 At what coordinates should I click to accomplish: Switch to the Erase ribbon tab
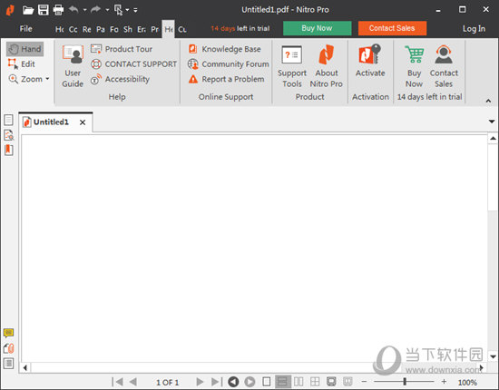tap(142, 29)
